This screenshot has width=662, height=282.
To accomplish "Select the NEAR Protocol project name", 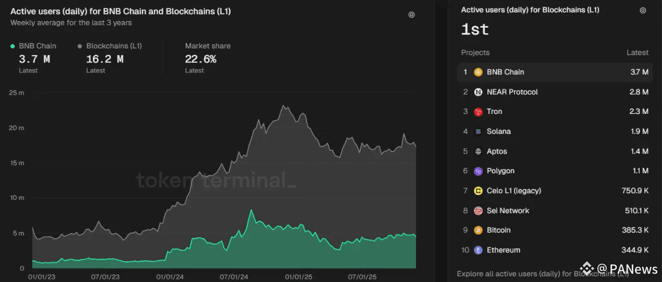I will click(x=512, y=92).
